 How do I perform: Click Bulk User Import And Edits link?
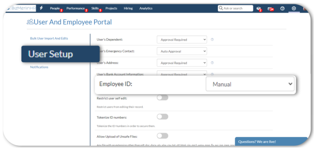click(49, 38)
